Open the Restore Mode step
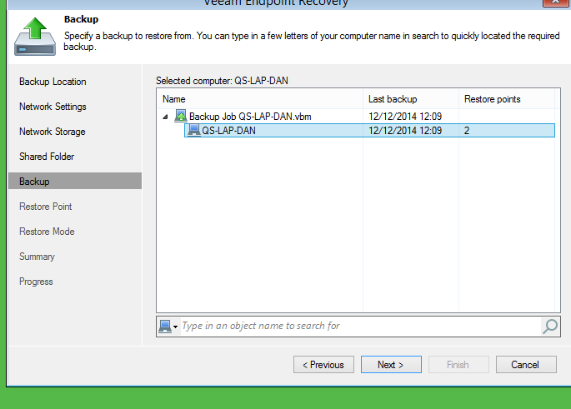 point(47,232)
